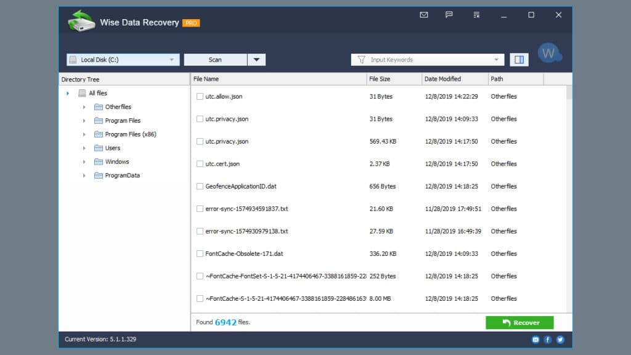
Task: Open Facebook via footer icon
Action: [x=548, y=339]
